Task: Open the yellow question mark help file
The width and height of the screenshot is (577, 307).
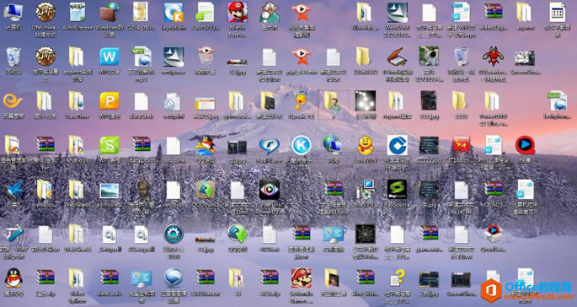Action: click(397, 278)
